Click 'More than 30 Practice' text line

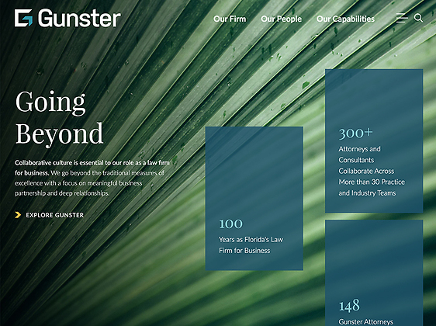tap(372, 182)
